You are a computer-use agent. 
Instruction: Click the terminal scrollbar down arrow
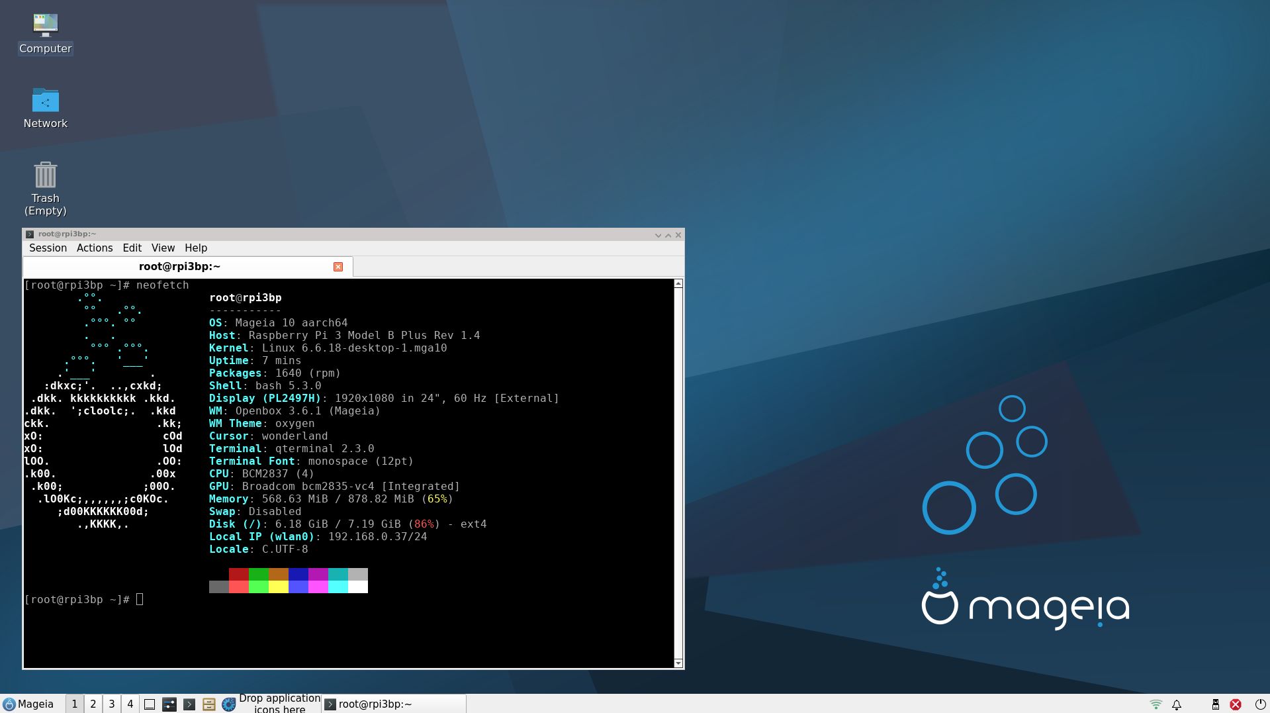pyautogui.click(x=678, y=663)
